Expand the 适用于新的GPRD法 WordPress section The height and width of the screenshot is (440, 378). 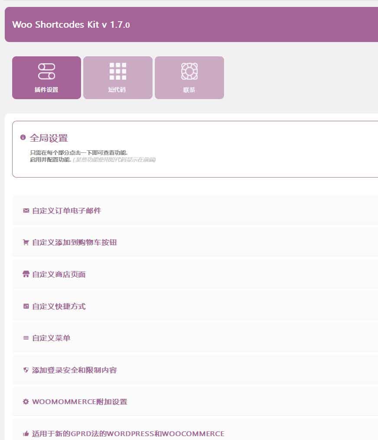click(195, 430)
